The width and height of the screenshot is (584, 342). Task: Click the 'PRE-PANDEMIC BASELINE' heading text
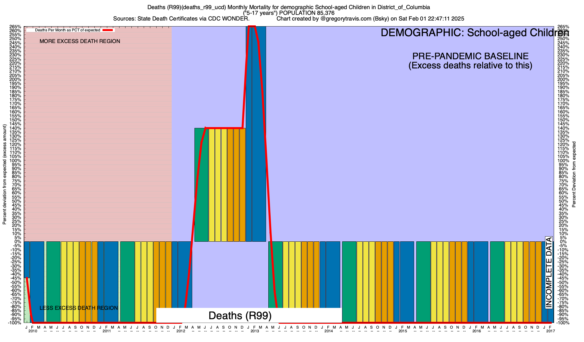click(470, 56)
